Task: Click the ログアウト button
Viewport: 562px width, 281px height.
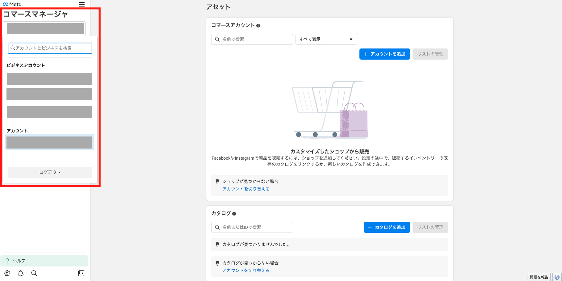Action: [50, 172]
